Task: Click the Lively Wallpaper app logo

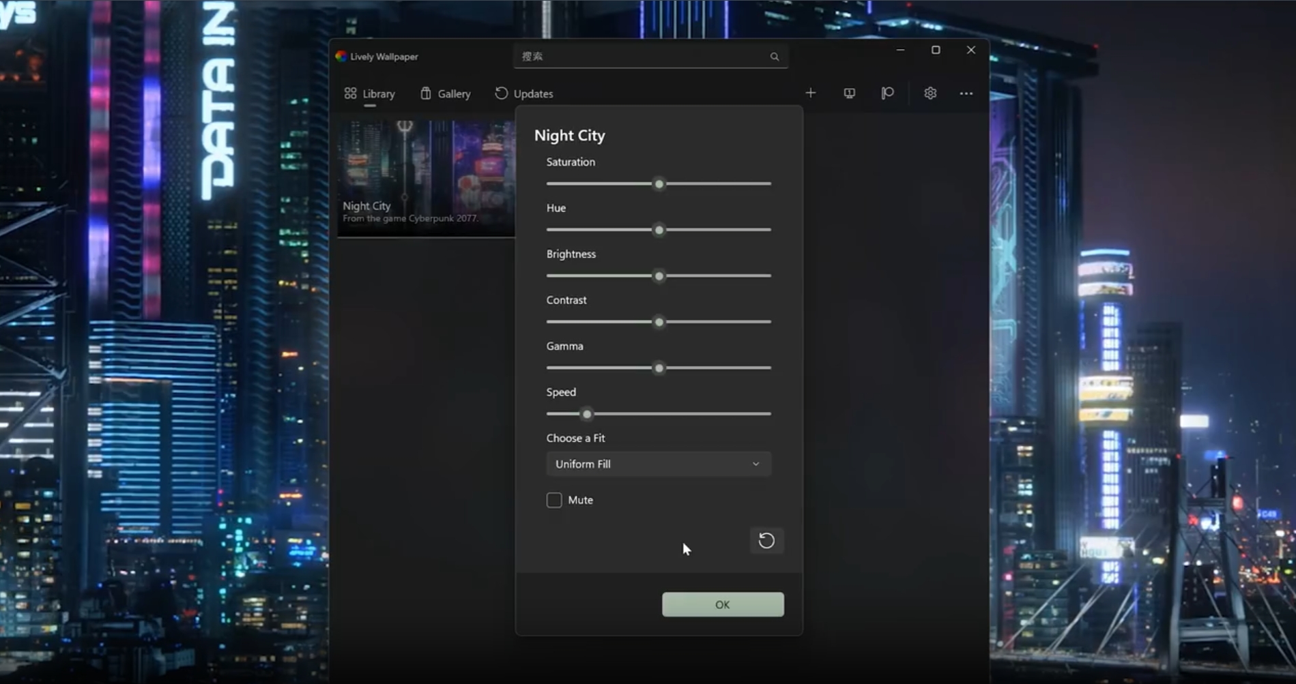Action: point(341,56)
